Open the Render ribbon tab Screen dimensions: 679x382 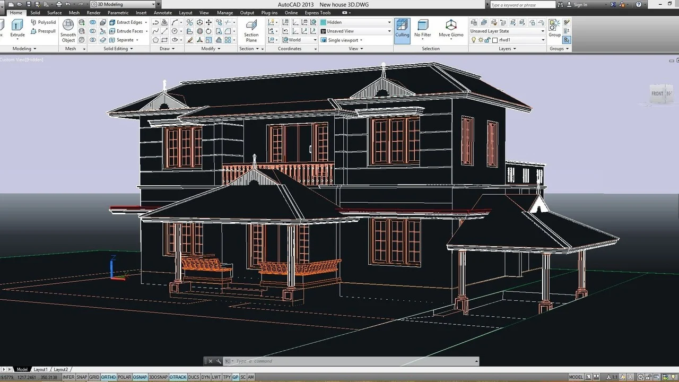(x=93, y=13)
